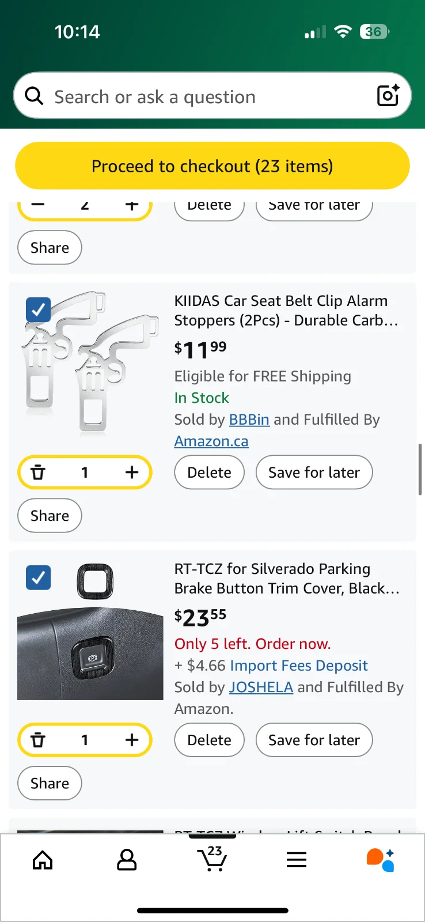Open the BBBin seller link
425x922 pixels.
[249, 420]
